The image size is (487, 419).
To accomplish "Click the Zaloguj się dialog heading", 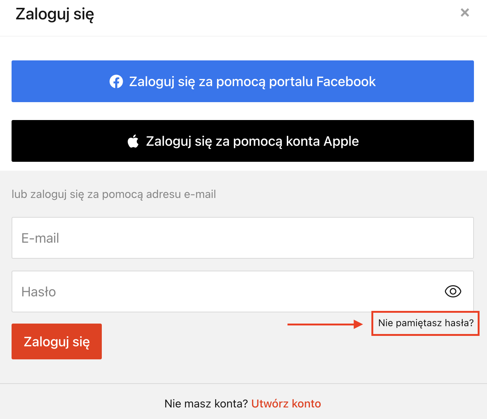I will [55, 15].
